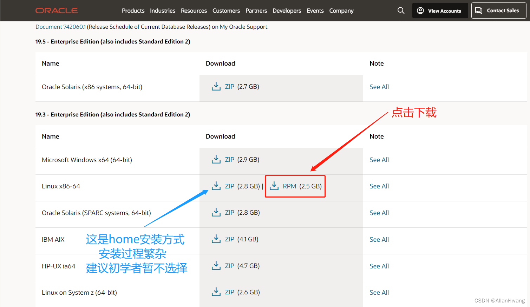Open the Products menu
Viewport: 530px width, 307px height.
click(x=133, y=11)
